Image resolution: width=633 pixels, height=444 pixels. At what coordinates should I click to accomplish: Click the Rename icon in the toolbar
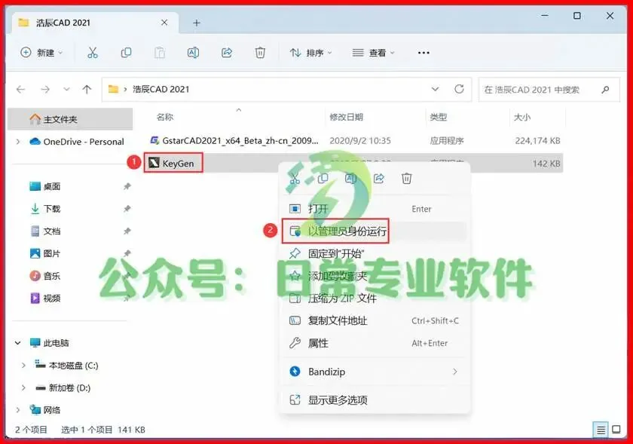tap(193, 53)
